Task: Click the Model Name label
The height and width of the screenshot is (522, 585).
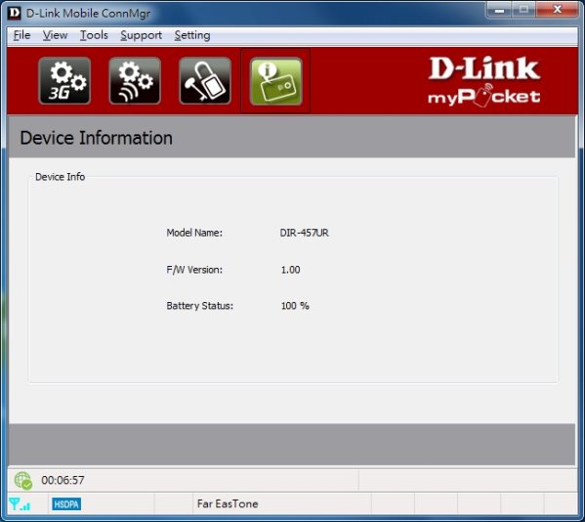Action: [194, 233]
